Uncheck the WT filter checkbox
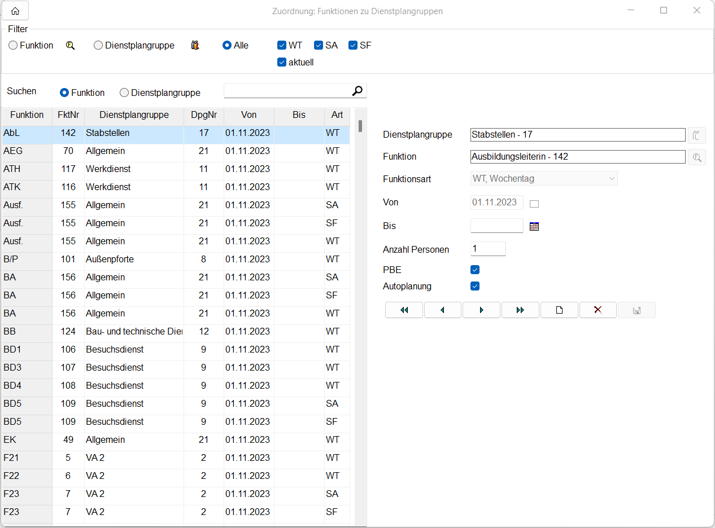715x528 pixels. click(282, 46)
